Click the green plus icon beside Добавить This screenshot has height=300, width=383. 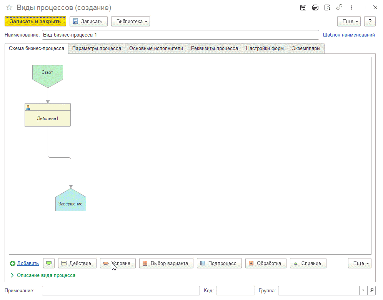13,263
